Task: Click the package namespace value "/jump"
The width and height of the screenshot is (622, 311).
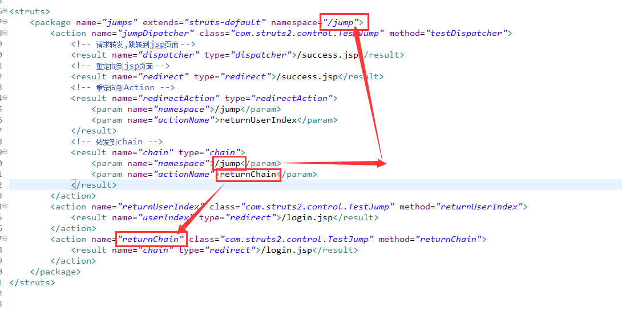Action: click(341, 23)
